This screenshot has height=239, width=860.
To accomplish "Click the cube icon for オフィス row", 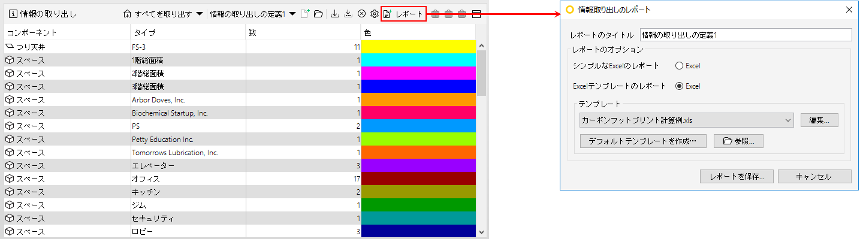I will pos(10,179).
